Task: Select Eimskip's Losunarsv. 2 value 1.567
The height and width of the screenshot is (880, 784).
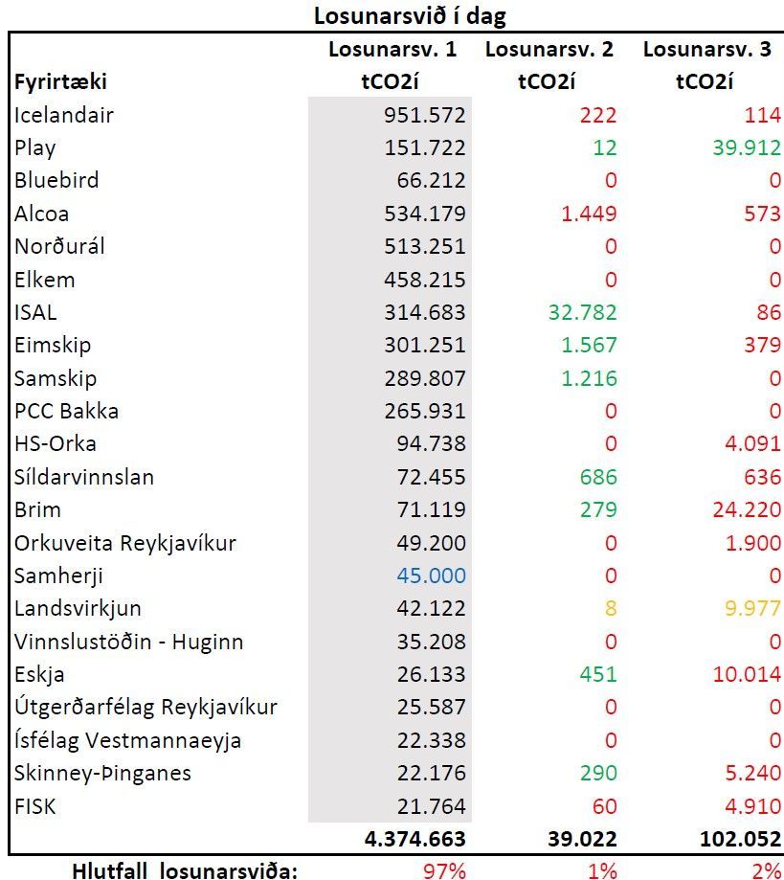Action: (590, 345)
